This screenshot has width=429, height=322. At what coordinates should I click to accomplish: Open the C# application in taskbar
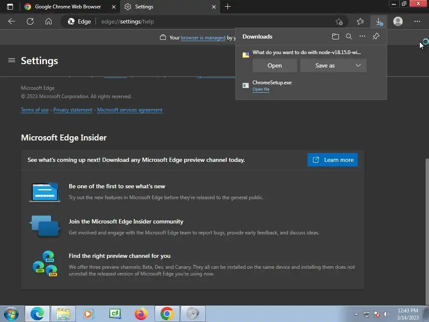[x=115, y=314]
